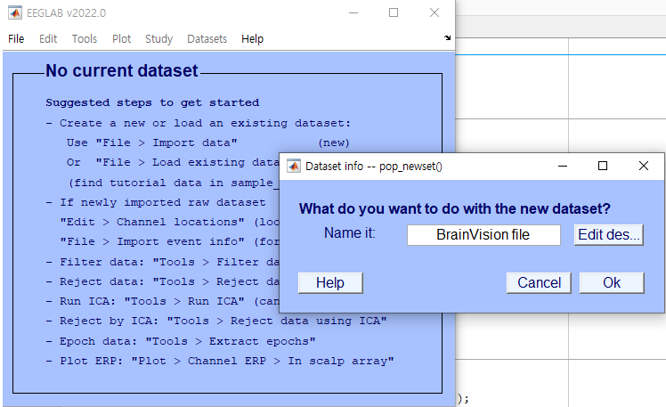The width and height of the screenshot is (666, 407).
Task: Open the Datasets menu in EEGLAB
Action: [207, 39]
